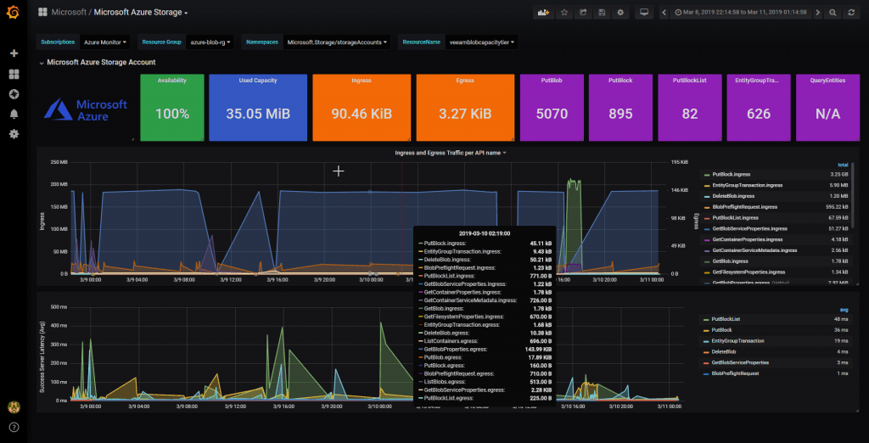
Task: Click the Egress 3.27 KiB panel
Action: pyautogui.click(x=465, y=108)
